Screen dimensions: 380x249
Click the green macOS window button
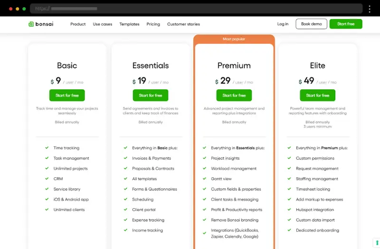point(24,9)
